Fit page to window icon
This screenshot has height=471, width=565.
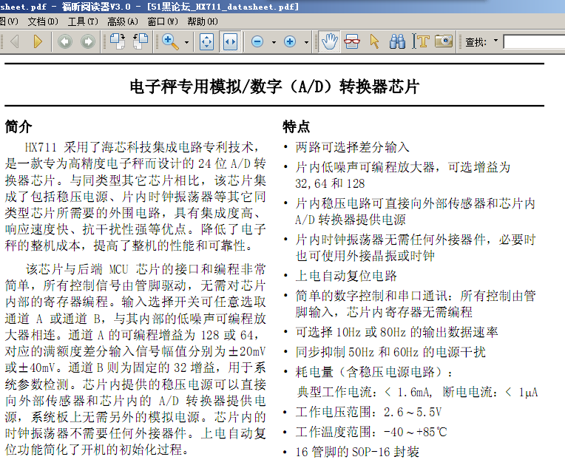(207, 42)
